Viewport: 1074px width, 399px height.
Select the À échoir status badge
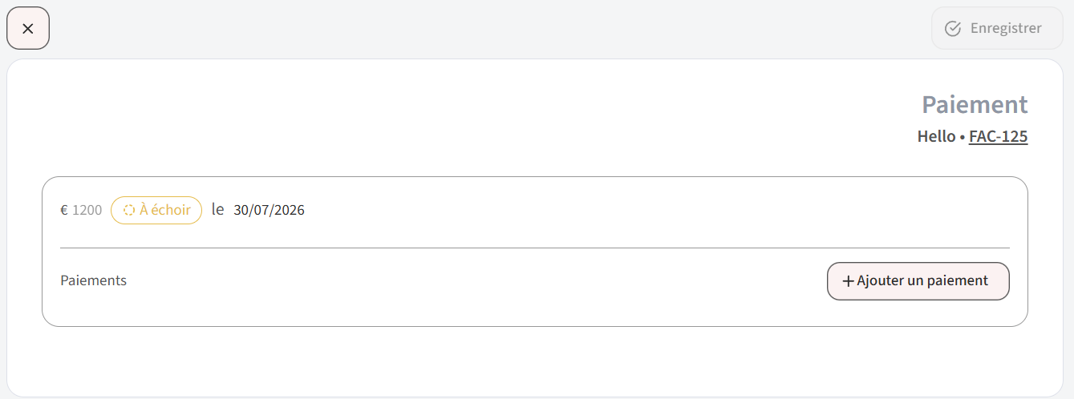[x=156, y=210]
